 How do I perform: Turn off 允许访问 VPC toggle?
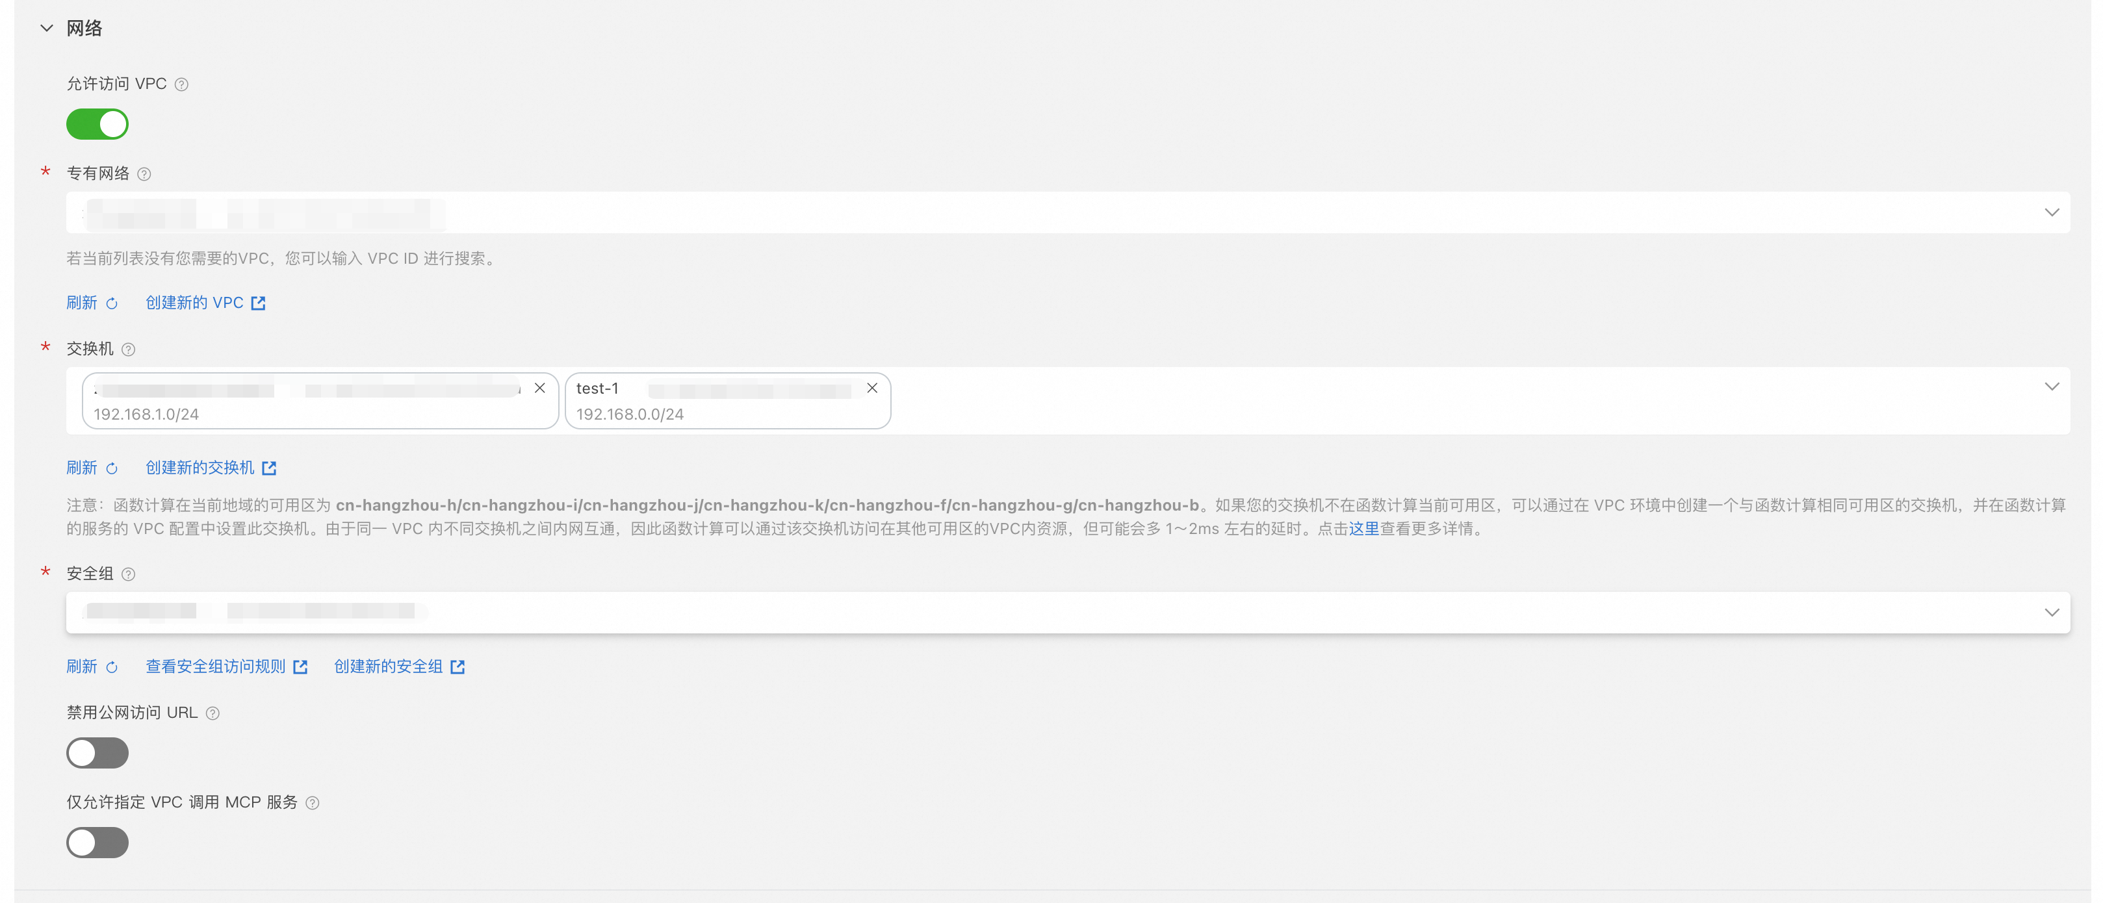pyautogui.click(x=97, y=124)
